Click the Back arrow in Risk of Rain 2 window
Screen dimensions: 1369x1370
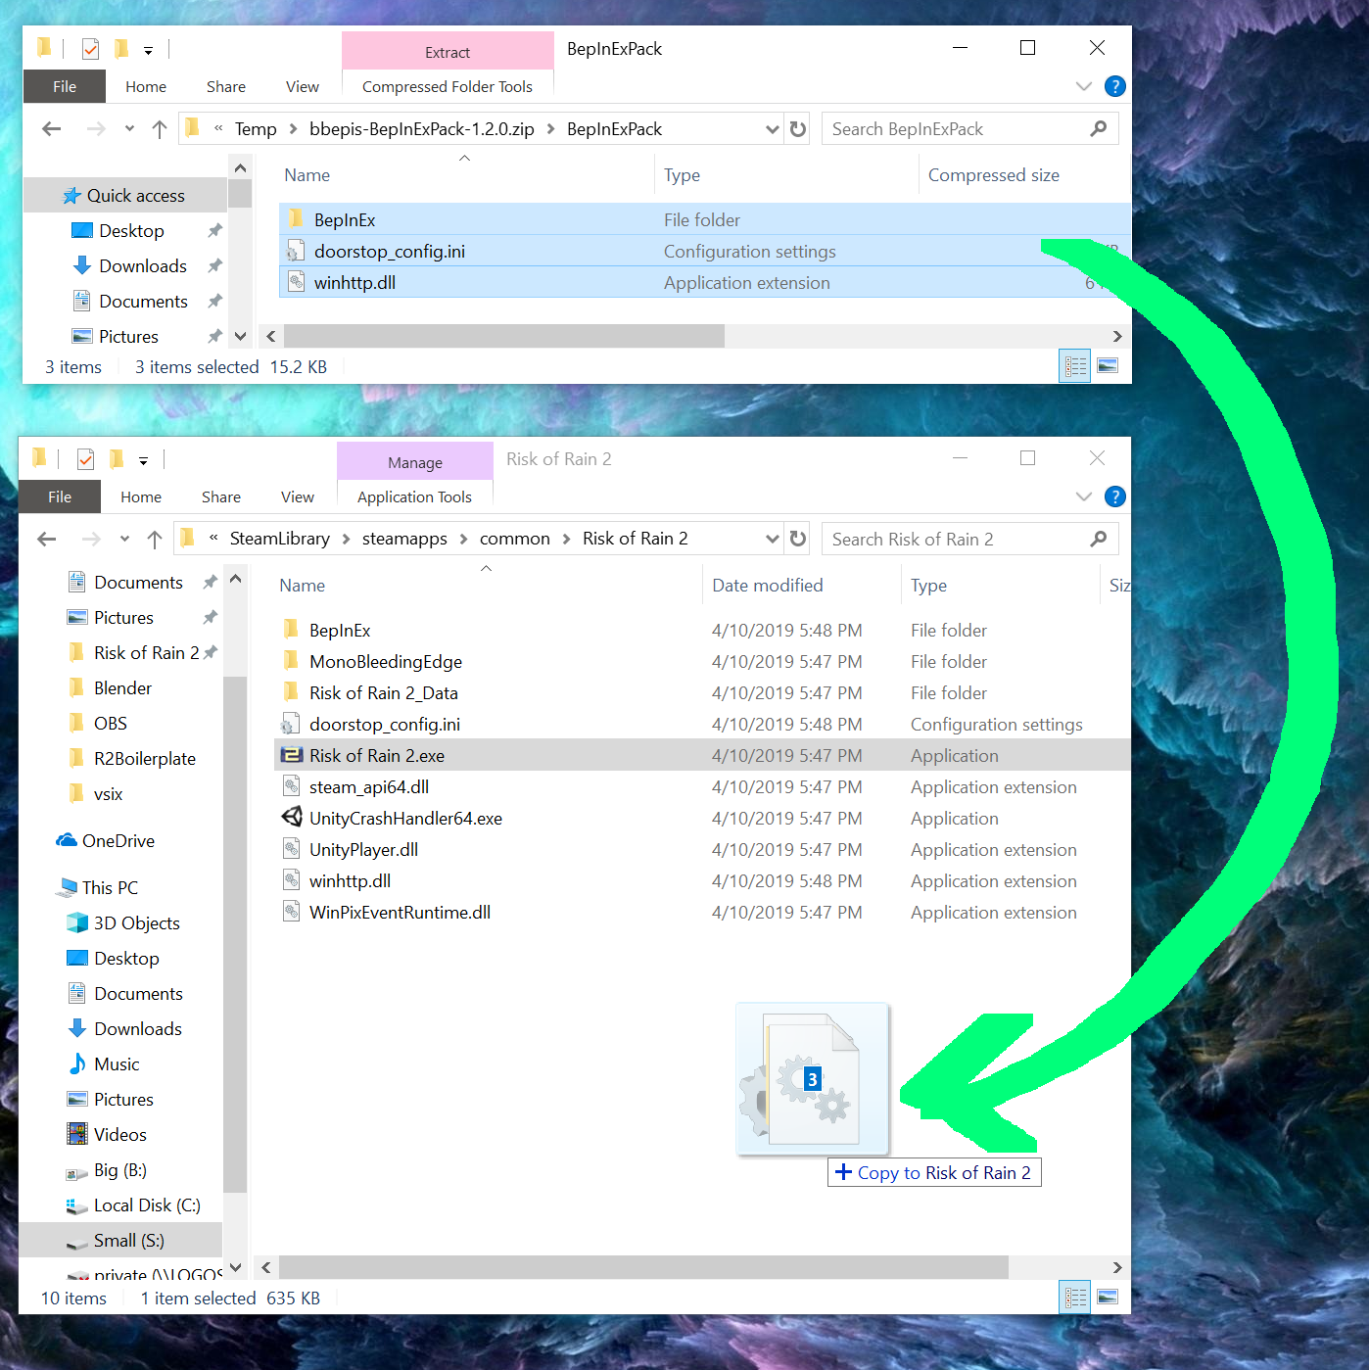click(x=47, y=539)
